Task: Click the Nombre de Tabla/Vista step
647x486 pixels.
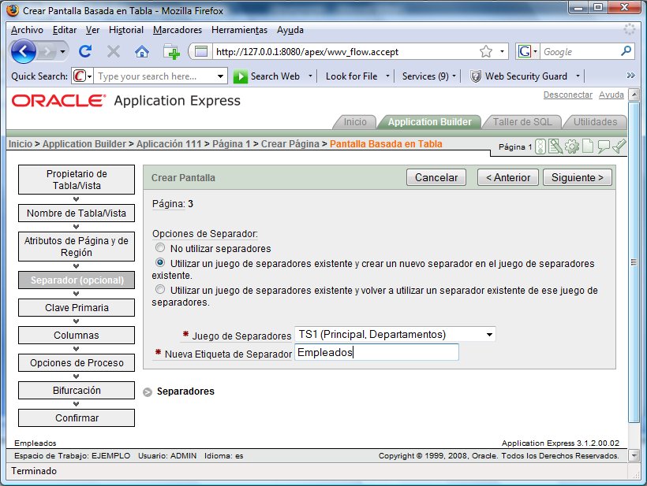Action: point(77,213)
